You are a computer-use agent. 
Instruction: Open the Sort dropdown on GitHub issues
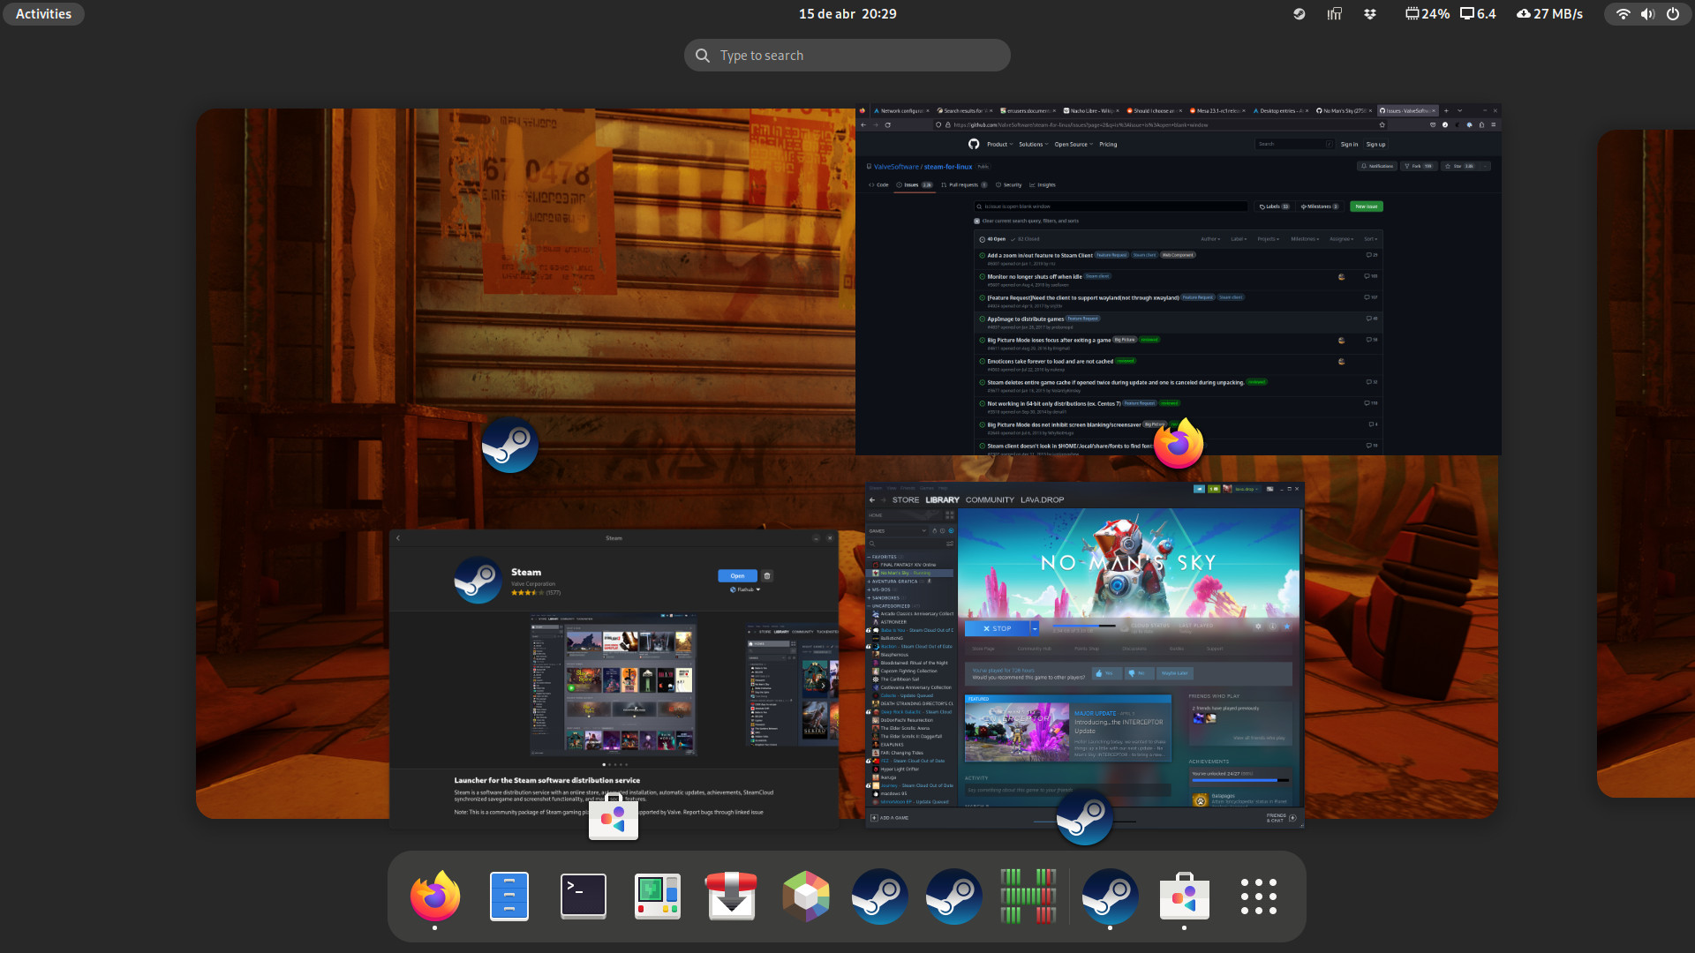click(1369, 239)
